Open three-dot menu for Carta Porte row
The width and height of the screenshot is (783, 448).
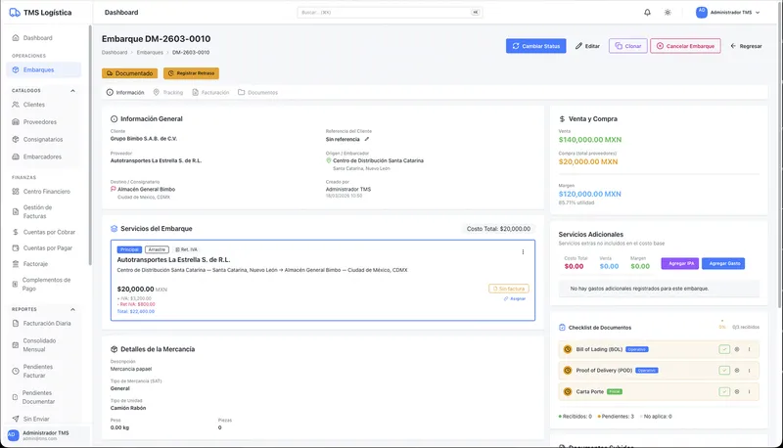[750, 391]
